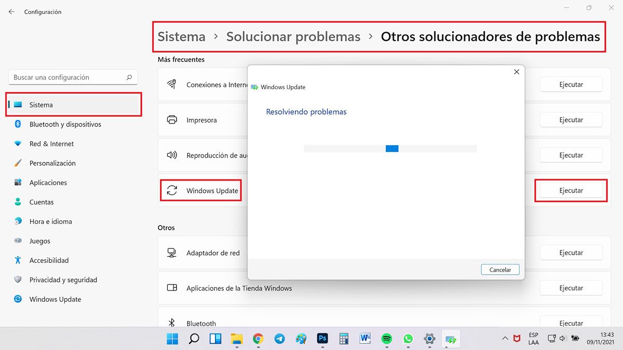Run the Conexiones a Internet troubleshooter
Screen dimensions: 623x350
tap(571, 85)
